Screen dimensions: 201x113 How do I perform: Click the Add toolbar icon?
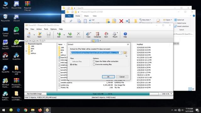(x=59, y=35)
